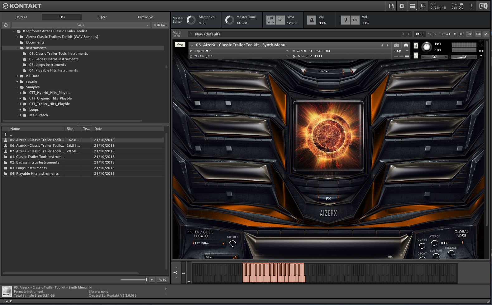Click the rack resize arrows icon
Image resolution: width=492 pixels, height=305 pixels.
(486, 34)
